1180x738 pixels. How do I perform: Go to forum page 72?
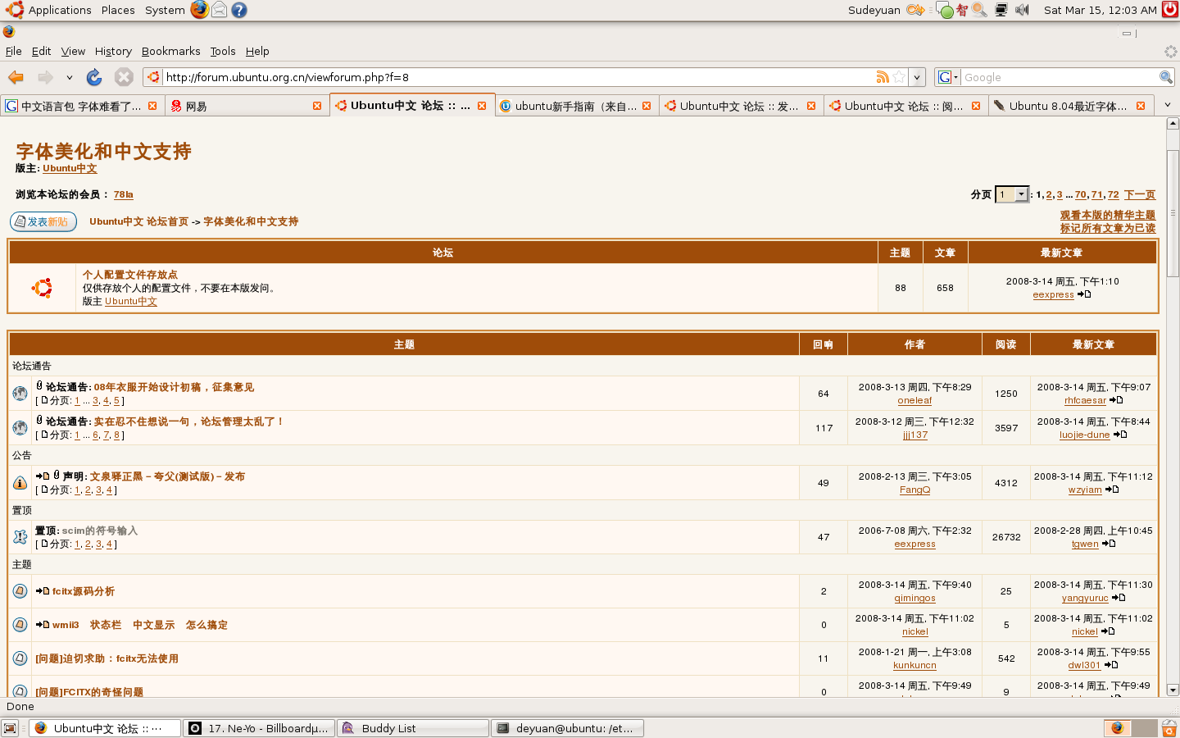pyautogui.click(x=1113, y=194)
